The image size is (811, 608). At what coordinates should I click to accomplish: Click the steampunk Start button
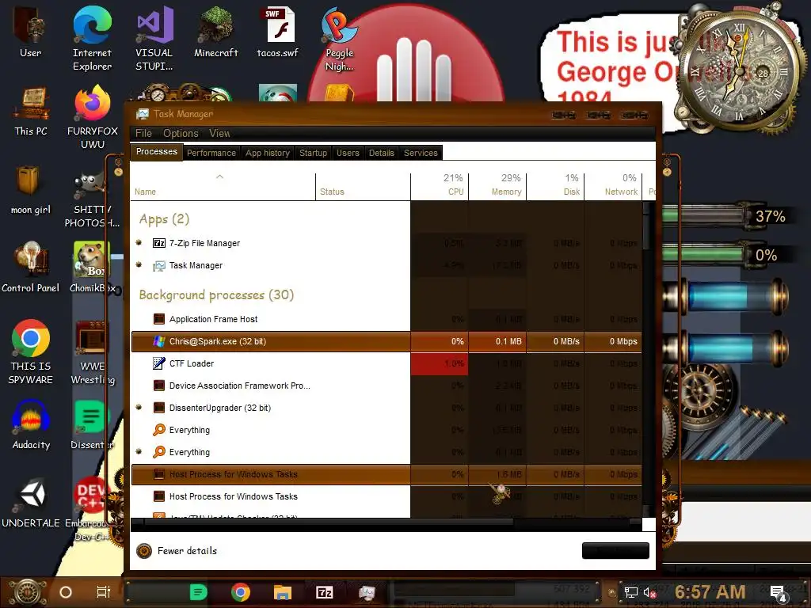(29, 592)
